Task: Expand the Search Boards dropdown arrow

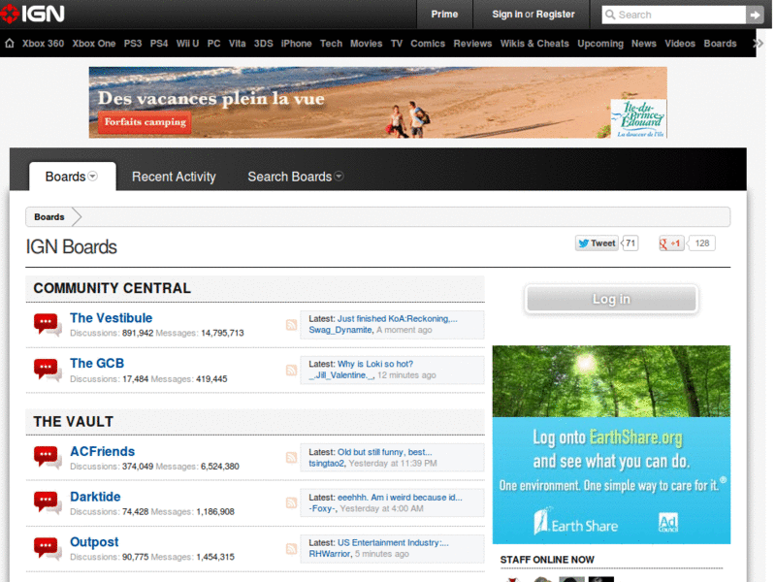Action: pyautogui.click(x=339, y=177)
